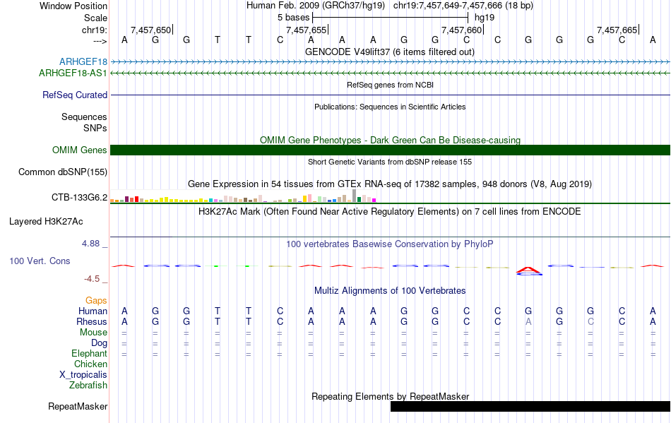Viewport: 671px width, 423px height.
Task: Select the Human alignment row label
Action: point(93,311)
